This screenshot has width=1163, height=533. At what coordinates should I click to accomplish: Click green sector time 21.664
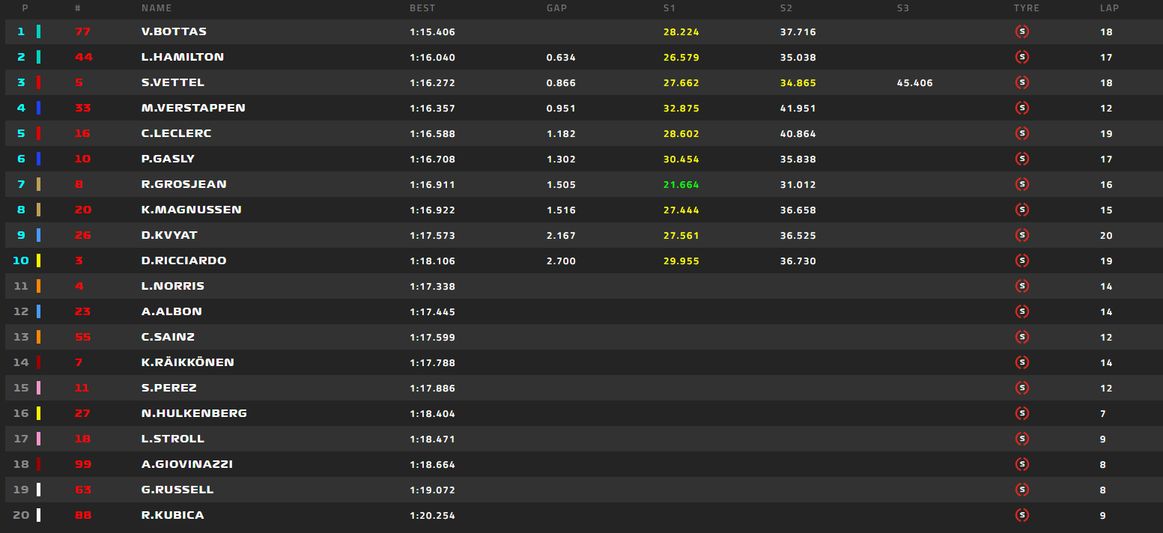click(x=681, y=185)
